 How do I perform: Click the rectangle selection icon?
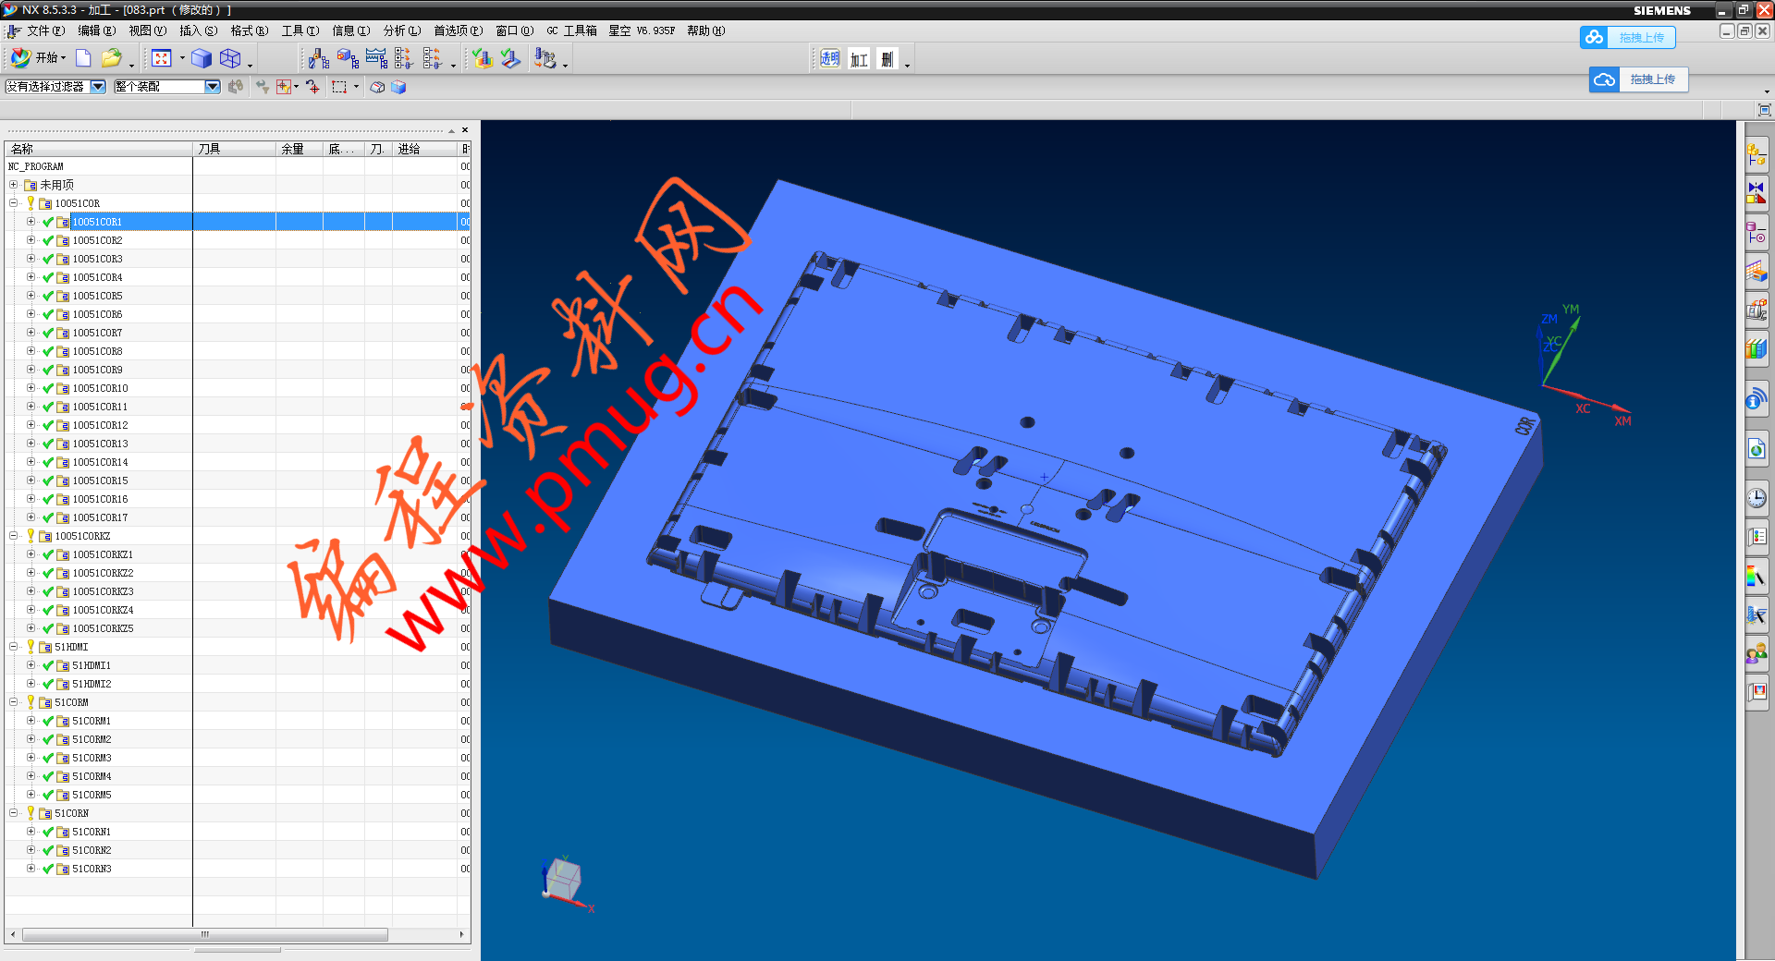[339, 87]
